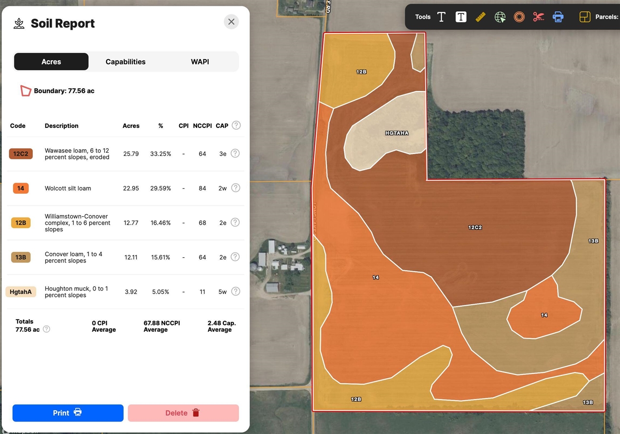Click the help icon next to Totals
Viewport: 620px width, 434px height.
click(x=46, y=329)
